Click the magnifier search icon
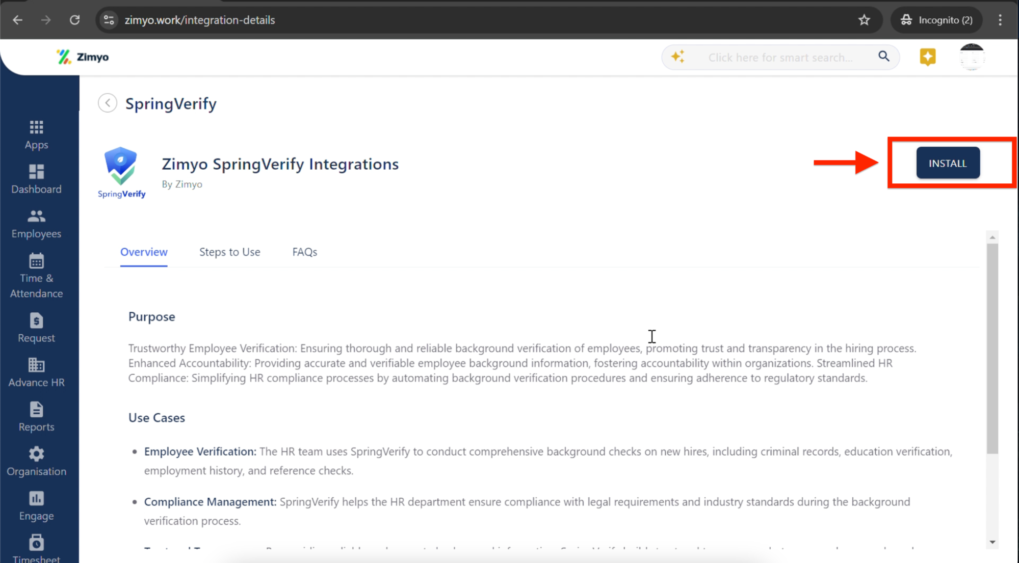The image size is (1019, 563). point(884,57)
